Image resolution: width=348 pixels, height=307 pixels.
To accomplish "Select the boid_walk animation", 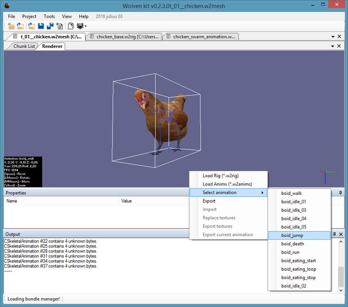I will coord(299,193).
